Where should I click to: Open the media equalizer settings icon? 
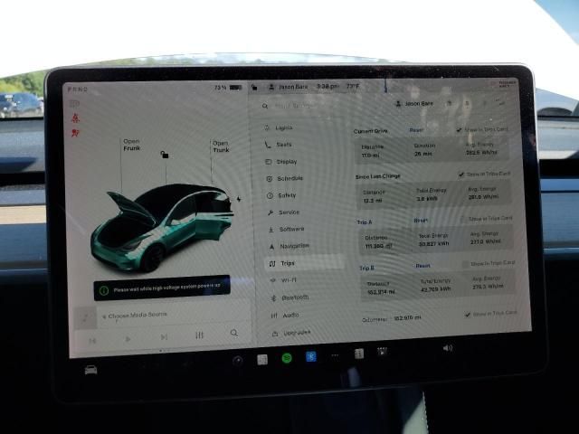pyautogui.click(x=199, y=335)
